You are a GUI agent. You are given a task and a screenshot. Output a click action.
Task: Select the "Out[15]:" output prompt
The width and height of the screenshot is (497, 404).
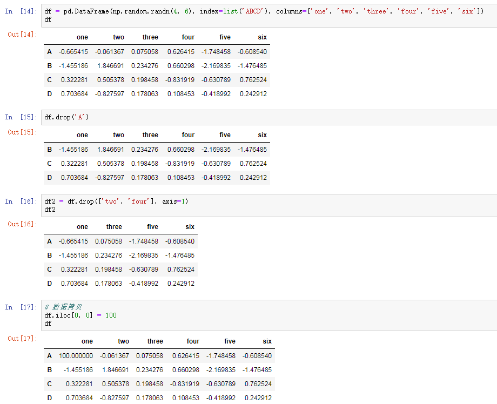click(22, 132)
